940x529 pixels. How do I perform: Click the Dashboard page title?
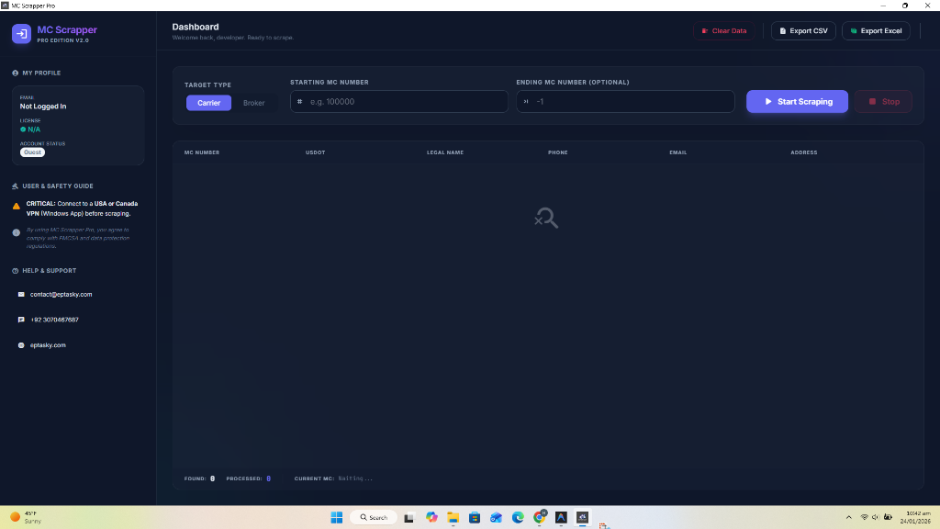click(196, 27)
